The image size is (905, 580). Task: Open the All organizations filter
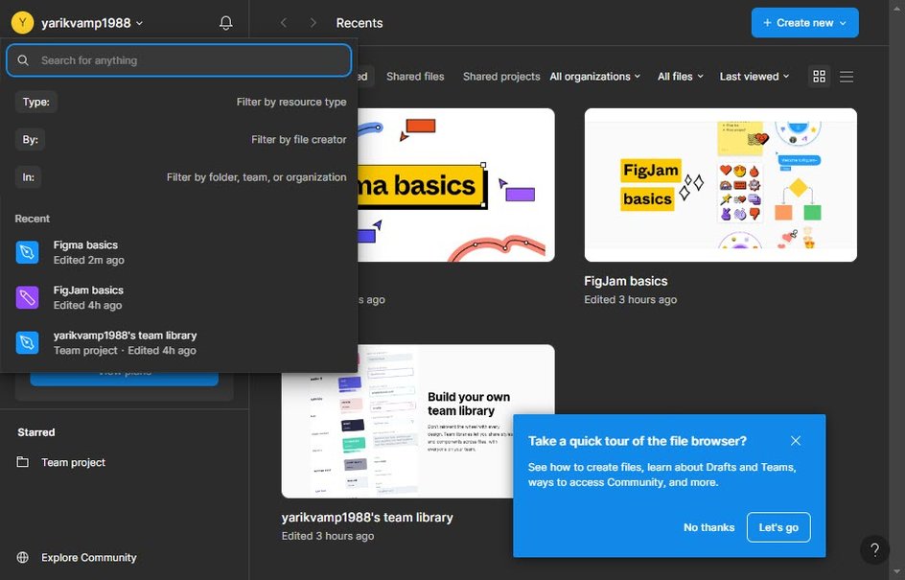(x=594, y=76)
